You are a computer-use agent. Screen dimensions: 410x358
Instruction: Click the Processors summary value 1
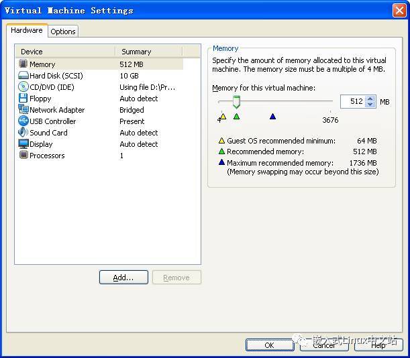coord(121,156)
